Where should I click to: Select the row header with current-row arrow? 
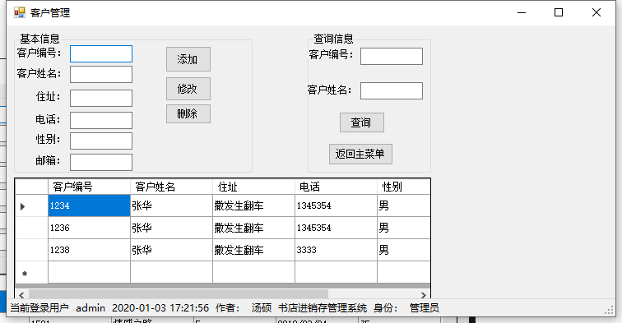pyautogui.click(x=32, y=205)
